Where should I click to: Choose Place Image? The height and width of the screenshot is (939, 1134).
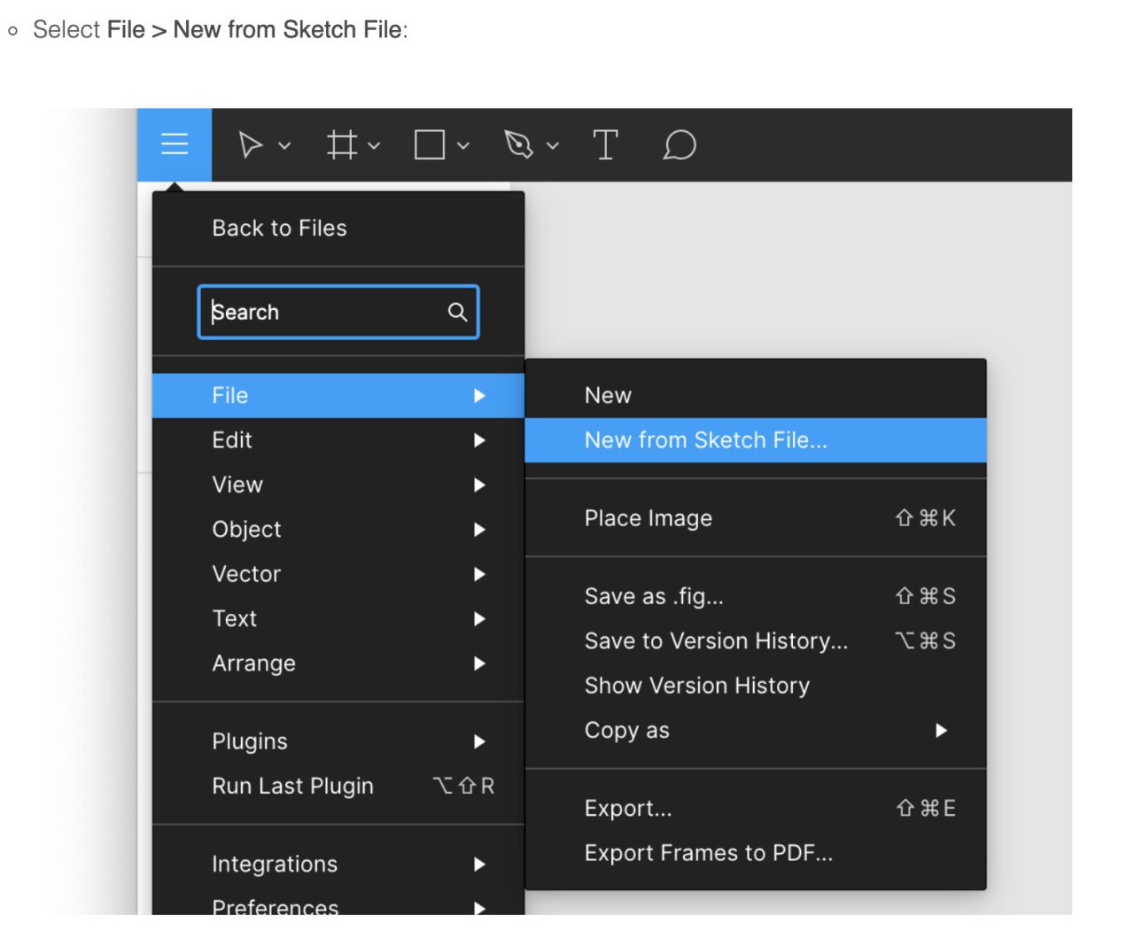[x=756, y=518]
